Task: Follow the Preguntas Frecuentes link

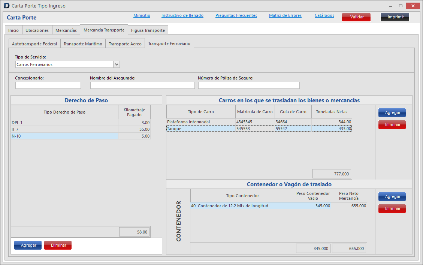Action: 236,16
